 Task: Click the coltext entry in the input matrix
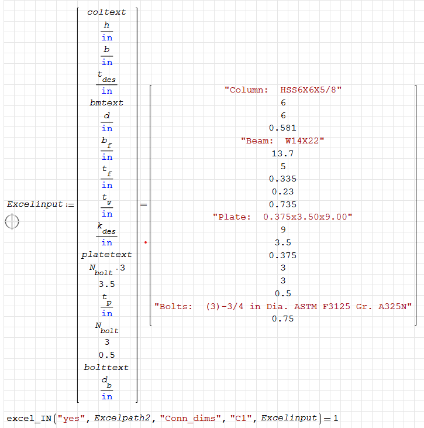[106, 12]
